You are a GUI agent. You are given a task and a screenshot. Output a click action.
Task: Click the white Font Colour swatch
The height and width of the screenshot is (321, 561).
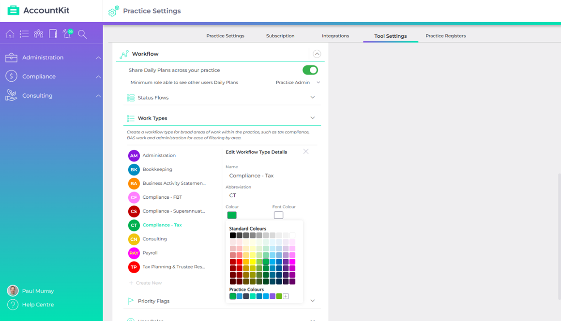(278, 215)
